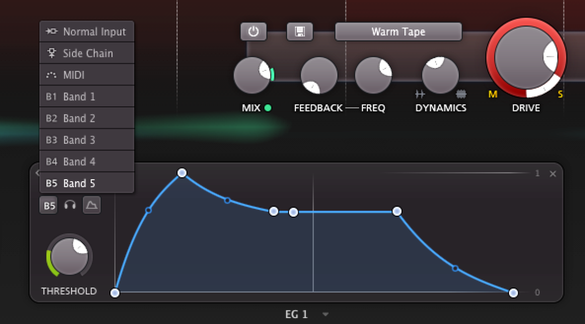Screen dimensions: 585x324
Task: Click the envelope peak point handle
Action: tap(181, 173)
